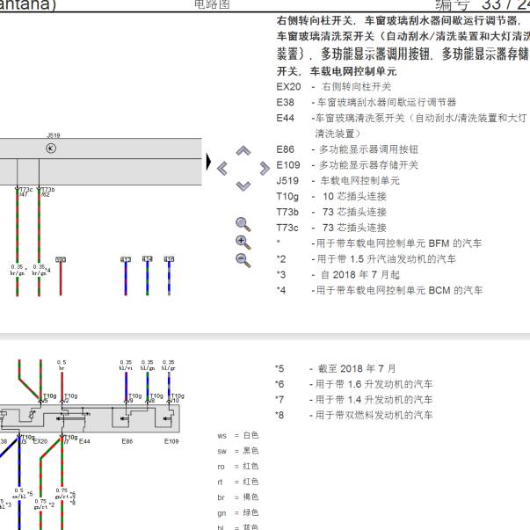The height and width of the screenshot is (530, 530).
Task: Click the J519 label above the control unit
Action: coord(54,135)
